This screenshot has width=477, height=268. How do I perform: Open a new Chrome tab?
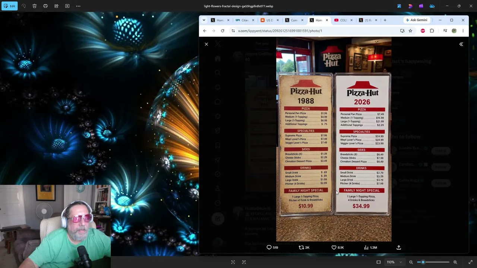coord(385,20)
